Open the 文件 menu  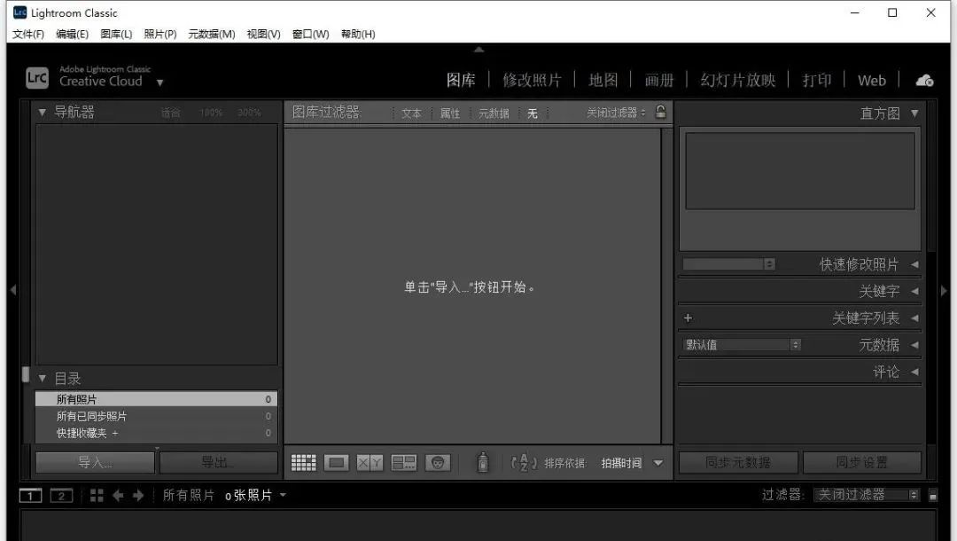(26, 34)
